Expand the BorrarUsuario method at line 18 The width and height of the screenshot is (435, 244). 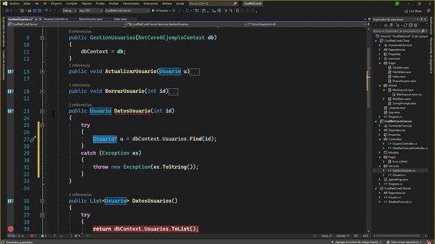pyautogui.click(x=42, y=91)
